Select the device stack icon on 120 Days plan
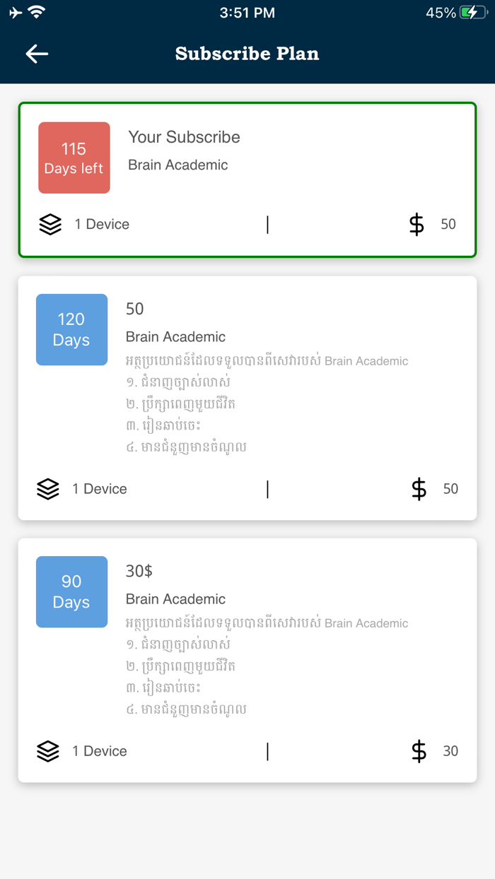 (x=47, y=488)
